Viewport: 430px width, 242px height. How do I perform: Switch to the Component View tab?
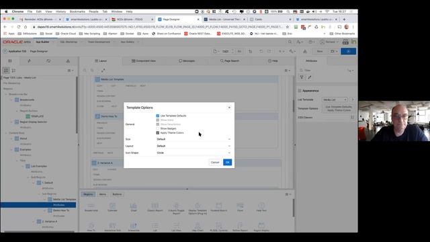tap(144, 61)
